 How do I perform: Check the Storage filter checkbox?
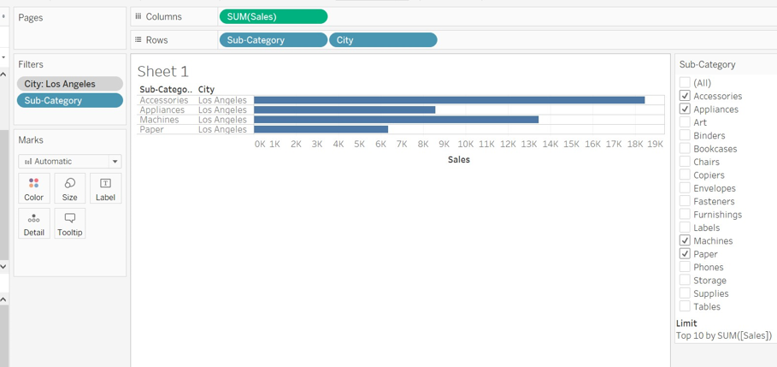pos(685,280)
